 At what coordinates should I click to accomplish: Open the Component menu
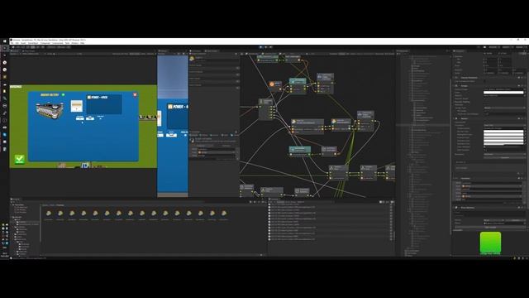click(x=45, y=43)
